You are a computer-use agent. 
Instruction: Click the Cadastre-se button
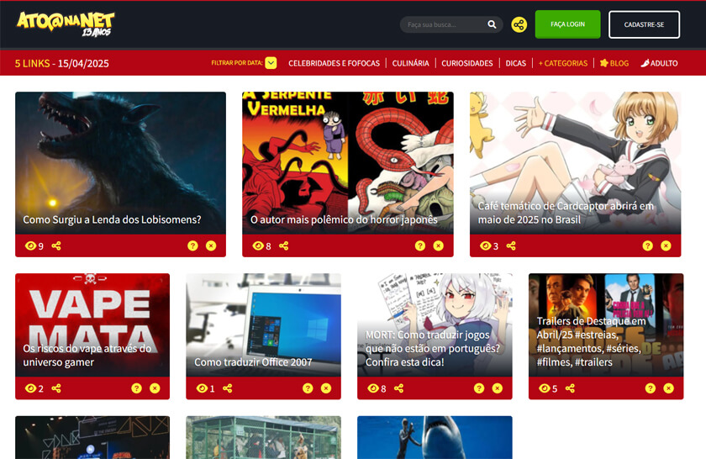coord(644,24)
